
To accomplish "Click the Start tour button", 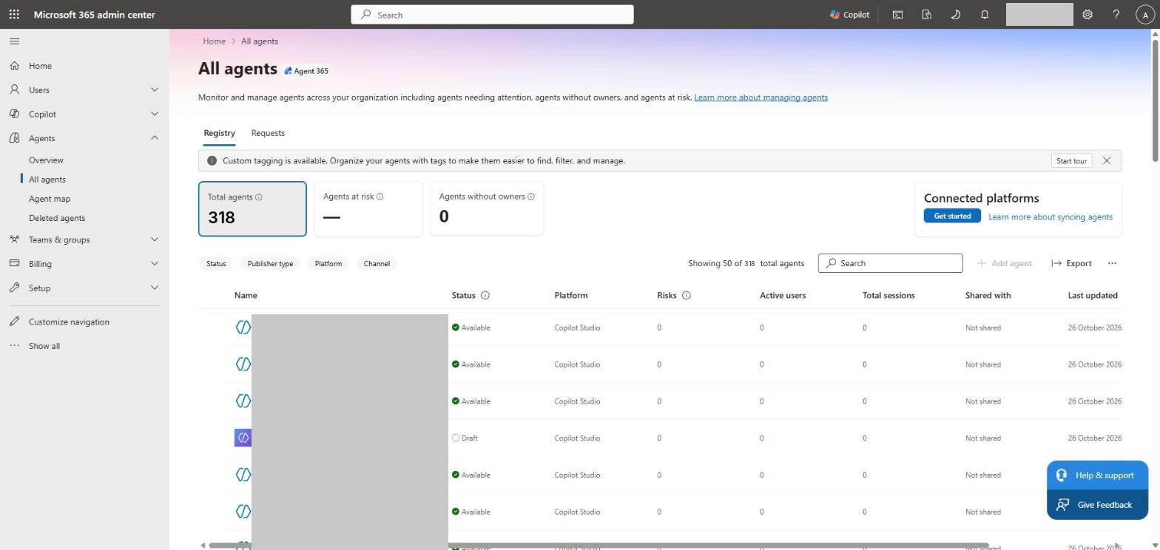I will [x=1071, y=161].
